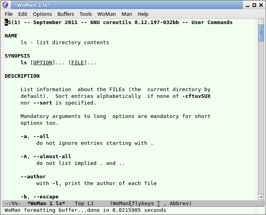Click the LS(1) header line
The height and width of the screenshot is (215, 266).
119,22
